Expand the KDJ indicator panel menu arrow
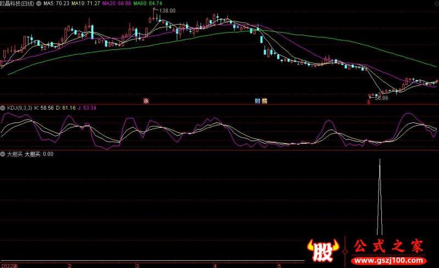The width and height of the screenshot is (439, 268). [3, 108]
